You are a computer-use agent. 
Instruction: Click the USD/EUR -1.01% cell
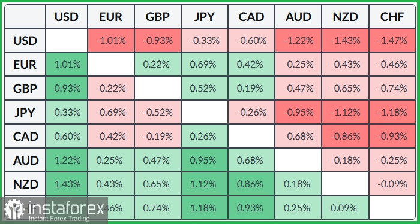(111, 40)
